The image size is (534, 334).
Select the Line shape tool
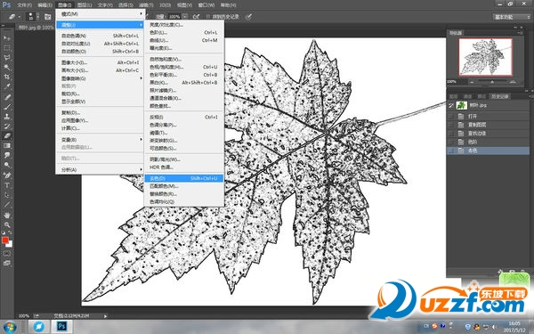(x=7, y=205)
